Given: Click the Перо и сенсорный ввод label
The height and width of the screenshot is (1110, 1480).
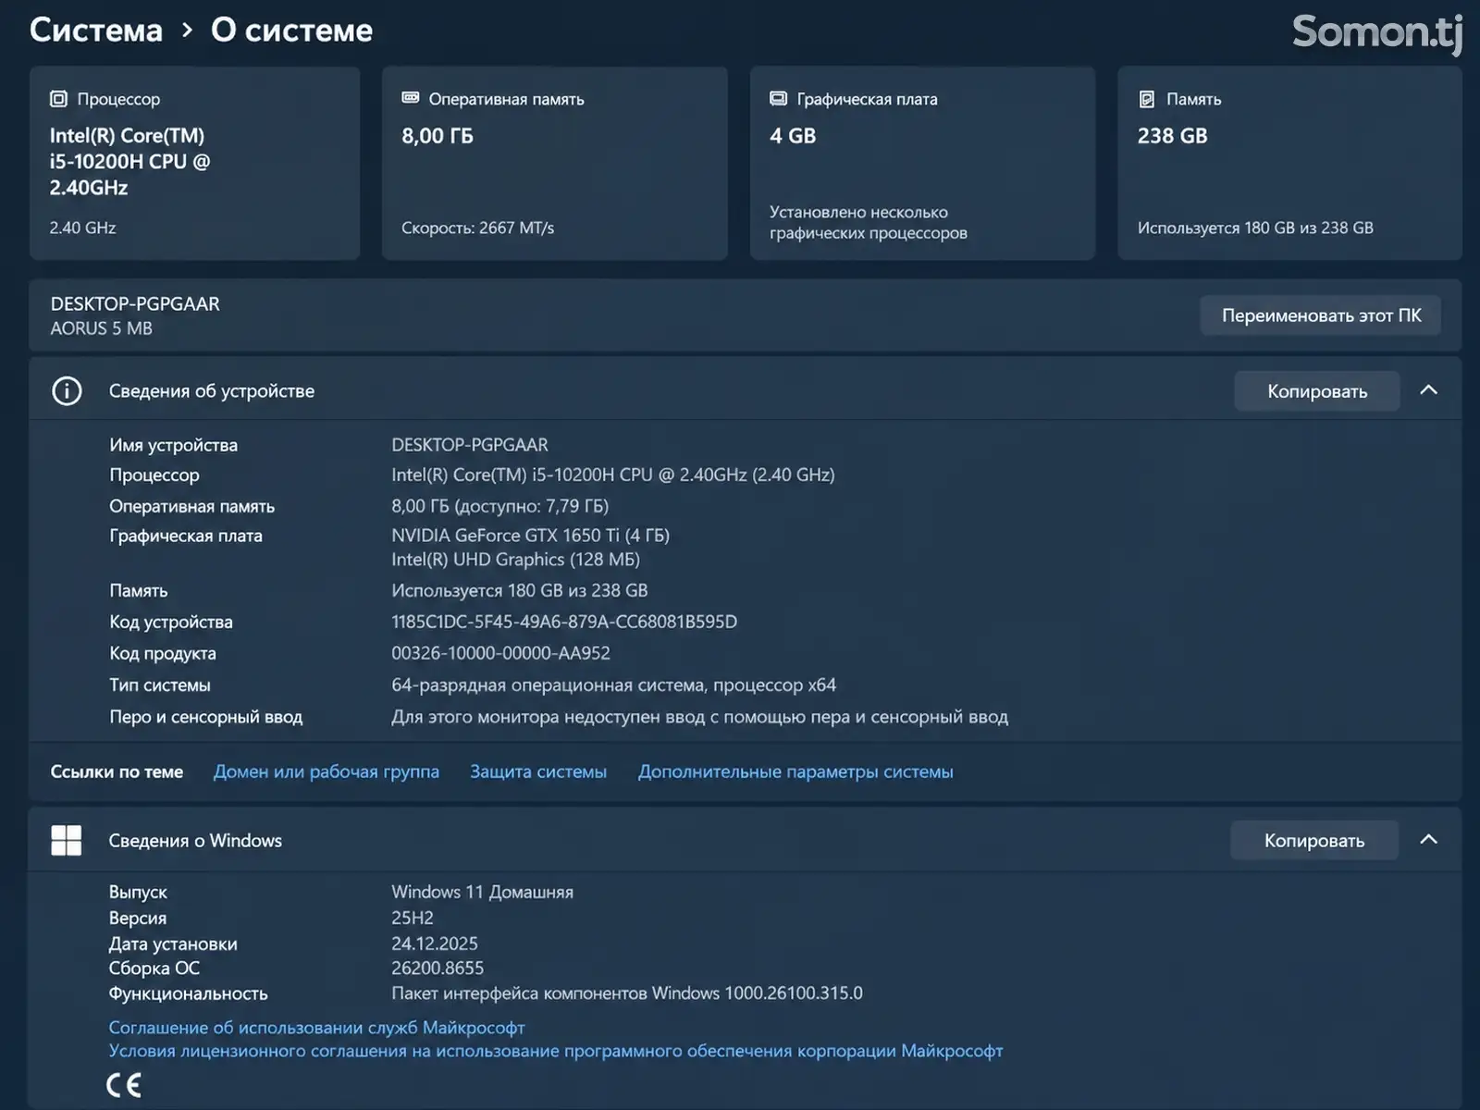Looking at the screenshot, I should (205, 717).
